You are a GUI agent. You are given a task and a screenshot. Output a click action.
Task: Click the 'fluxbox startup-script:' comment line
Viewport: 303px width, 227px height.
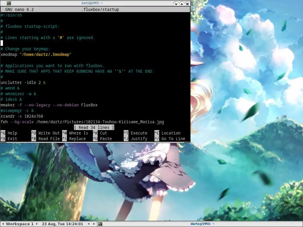30,26
